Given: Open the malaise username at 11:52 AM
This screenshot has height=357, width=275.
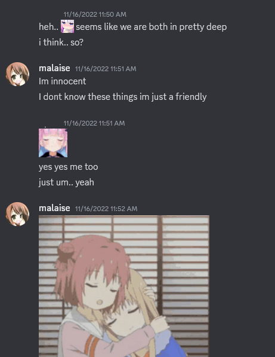Looking at the screenshot, I should pos(54,208).
